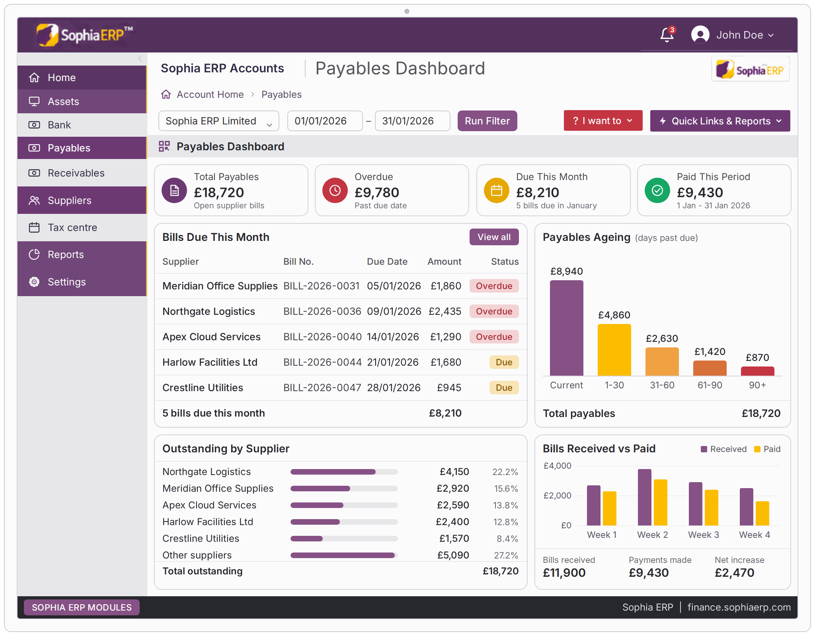The height and width of the screenshot is (636, 815).
Task: Click the Sophia ERP logo badge at top right
Action: tap(750, 69)
